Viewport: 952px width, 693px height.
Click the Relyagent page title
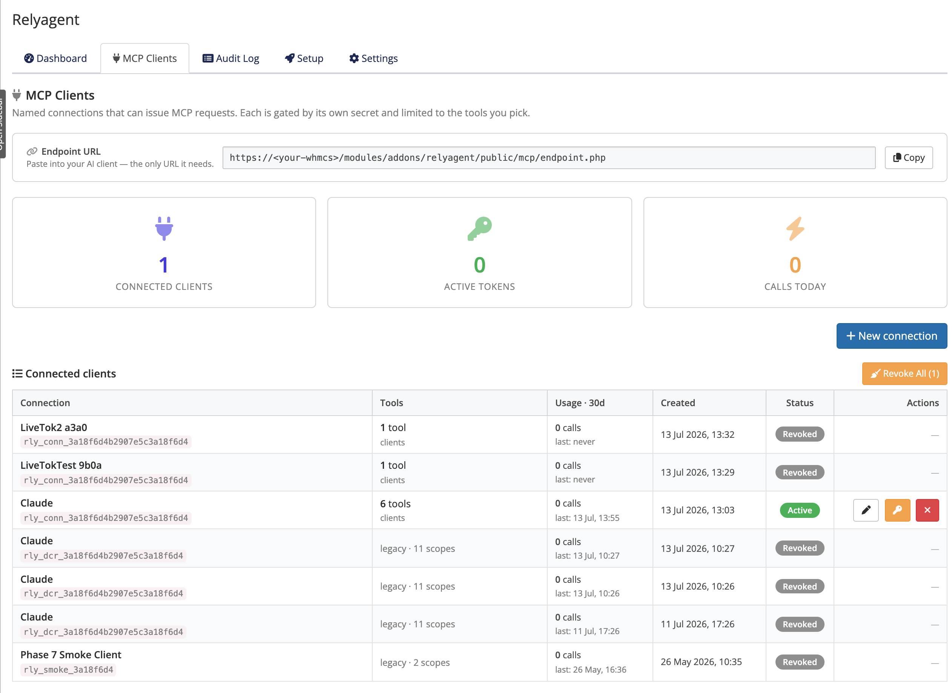(x=46, y=19)
